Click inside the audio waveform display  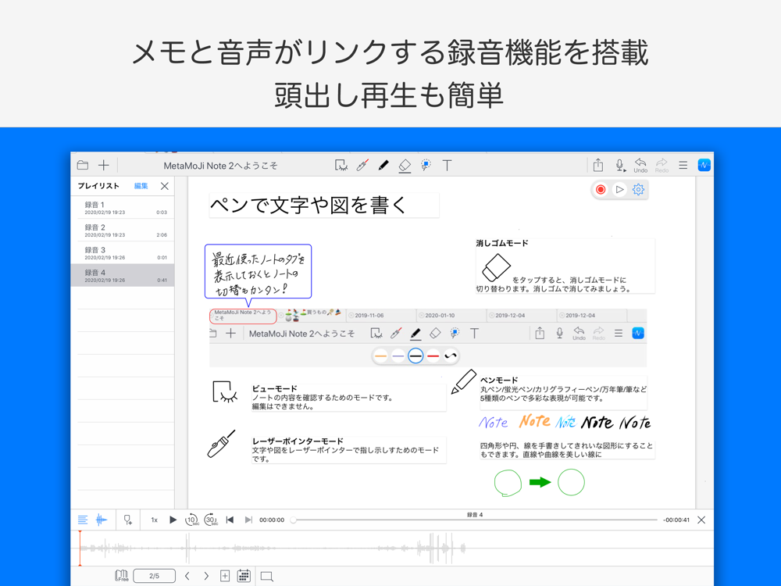392,548
